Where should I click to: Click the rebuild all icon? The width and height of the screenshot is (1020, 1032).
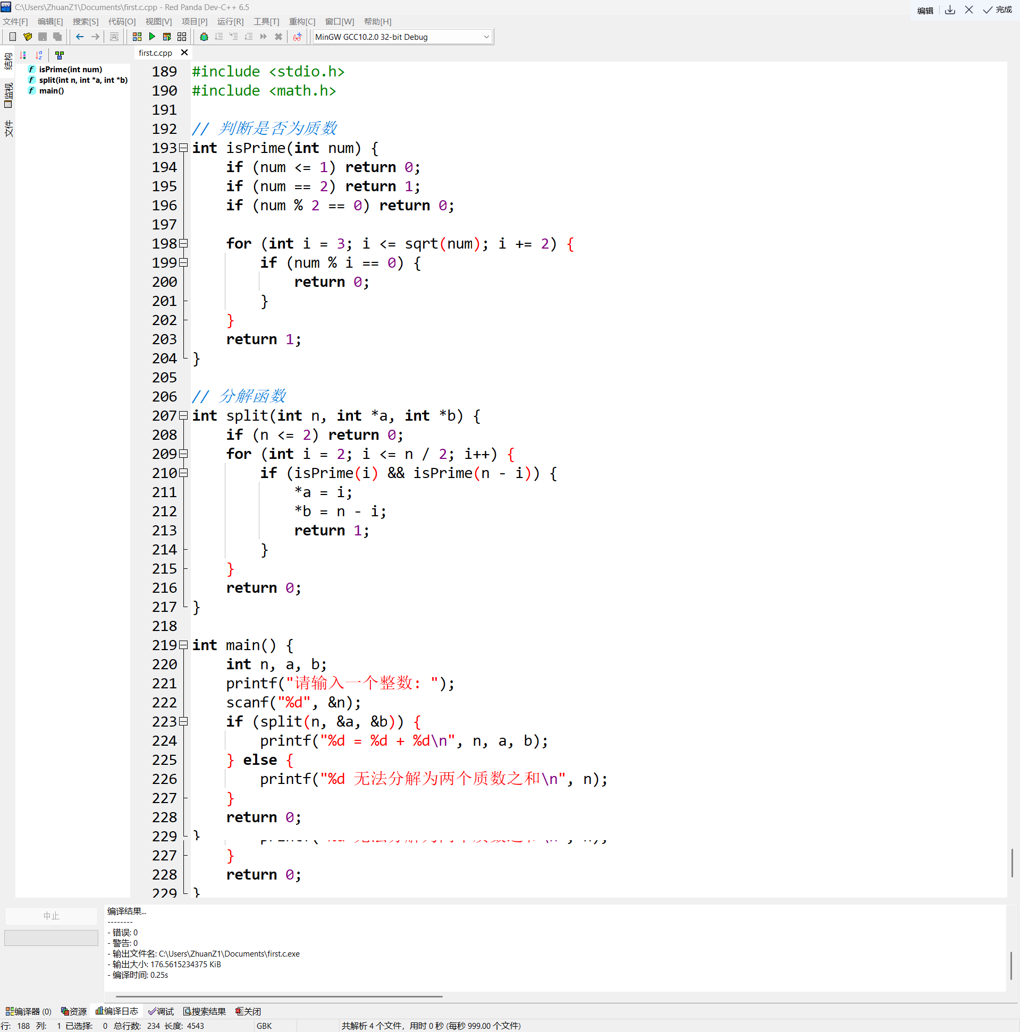click(x=182, y=37)
